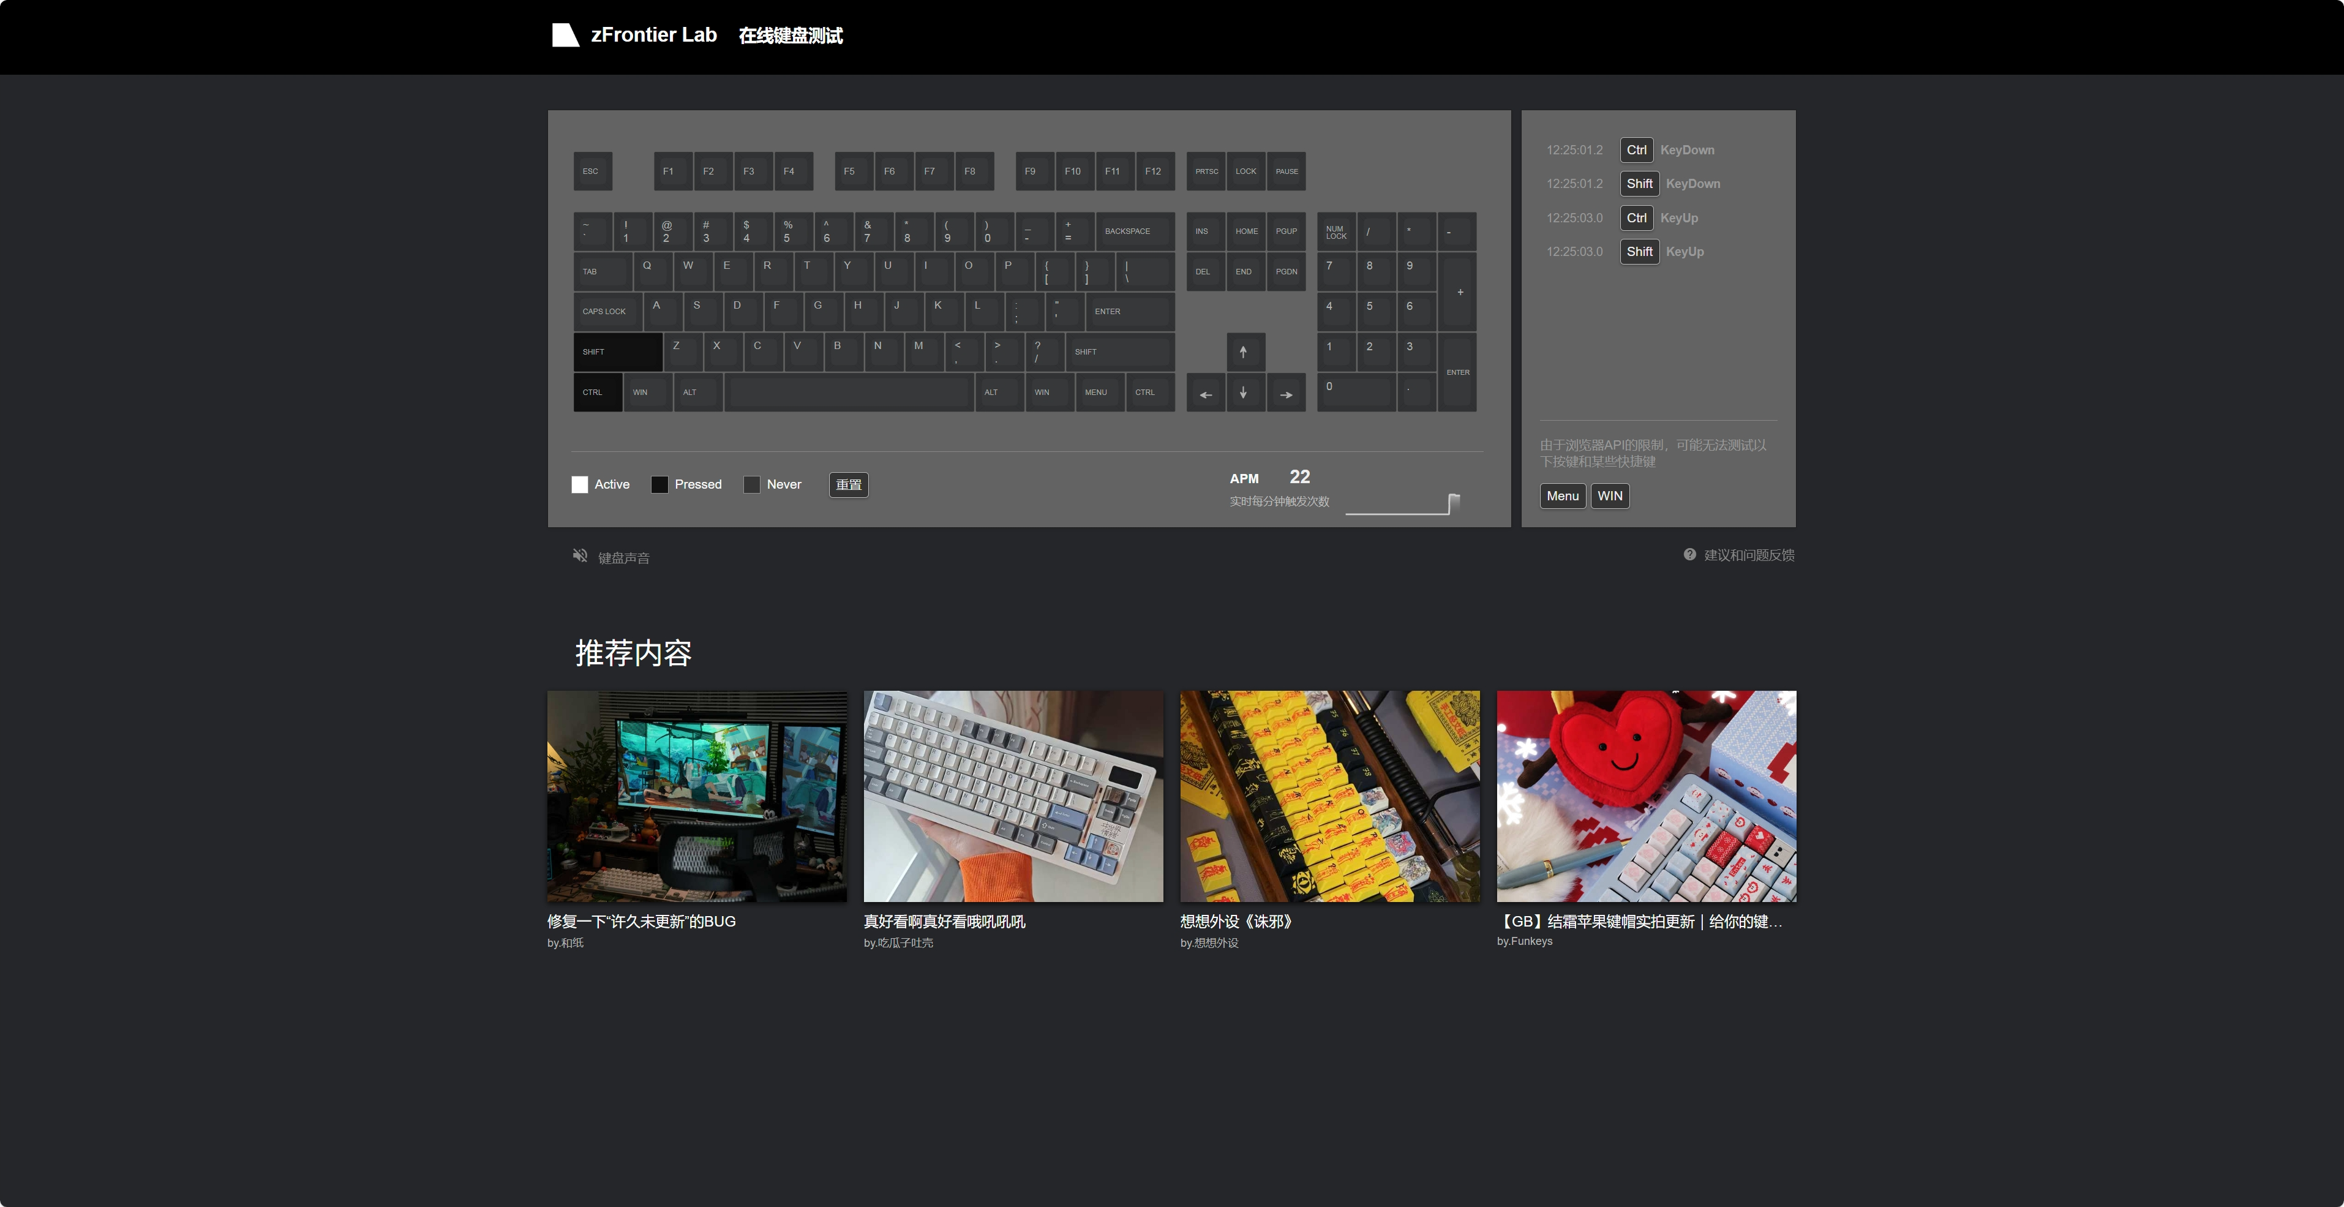Click the white Active legend swatch

coord(580,484)
